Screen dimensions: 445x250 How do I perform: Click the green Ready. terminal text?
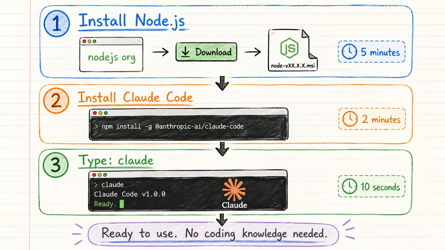pos(105,204)
